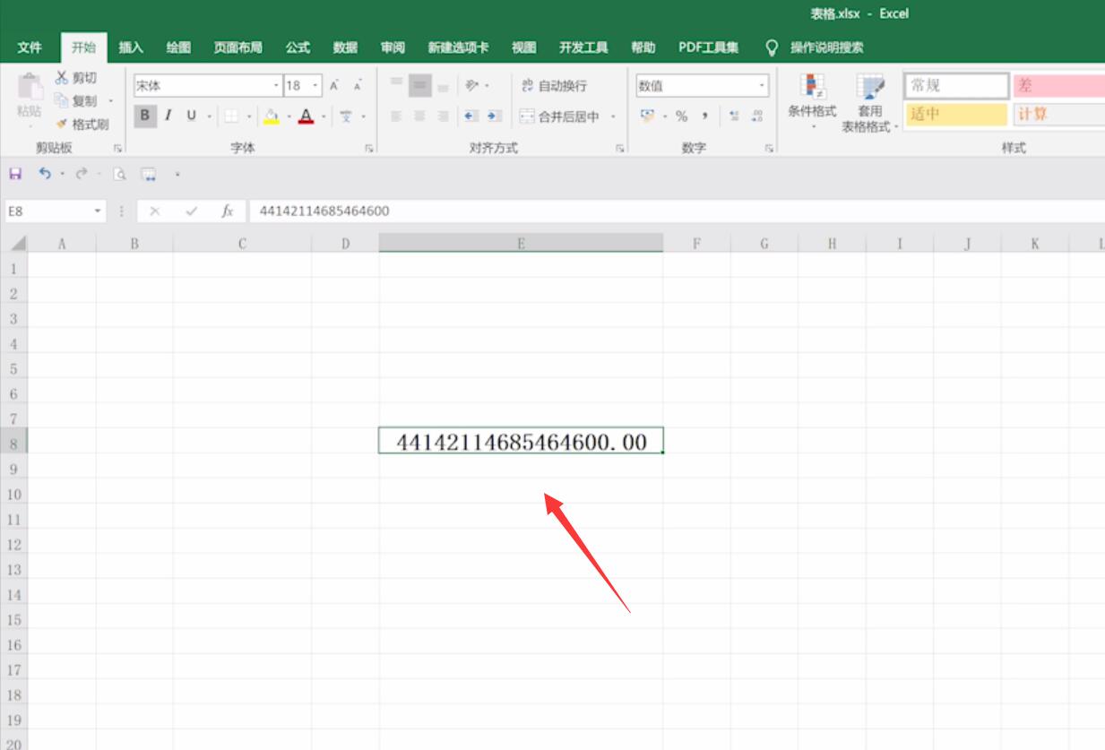Open print preview from the quick access toolbar

119,174
